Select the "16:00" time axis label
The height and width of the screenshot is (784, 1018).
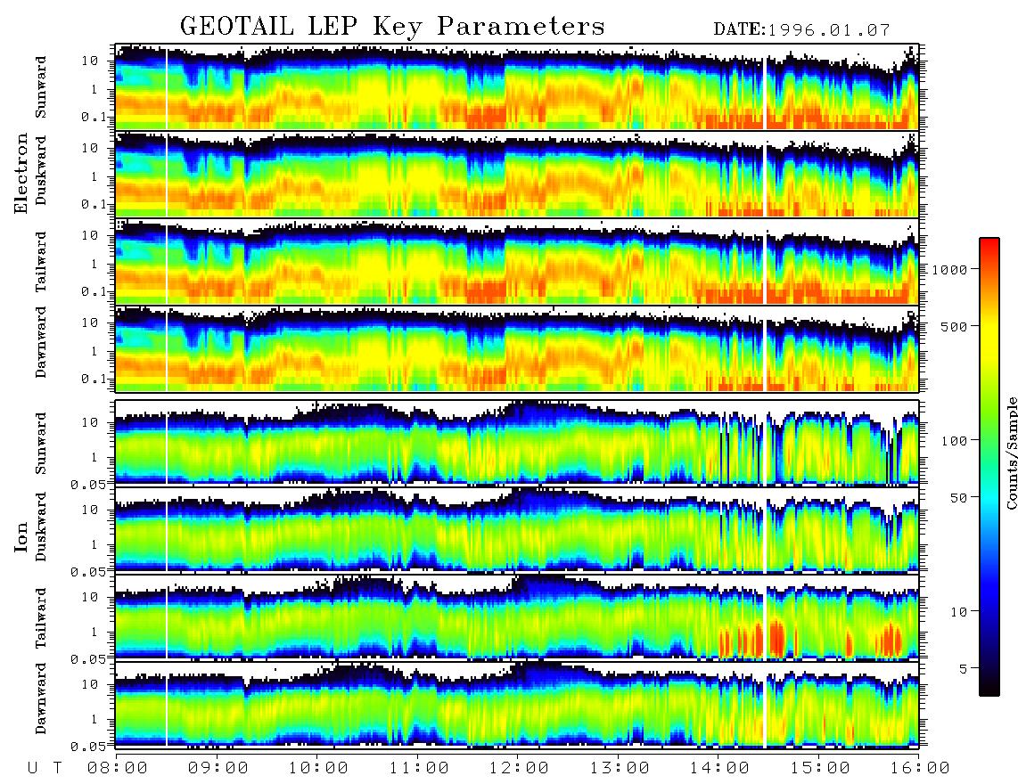pos(920,768)
